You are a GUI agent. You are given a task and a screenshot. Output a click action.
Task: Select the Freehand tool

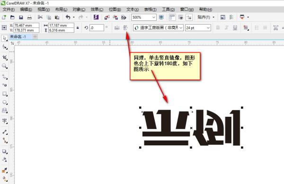[x=5, y=77]
